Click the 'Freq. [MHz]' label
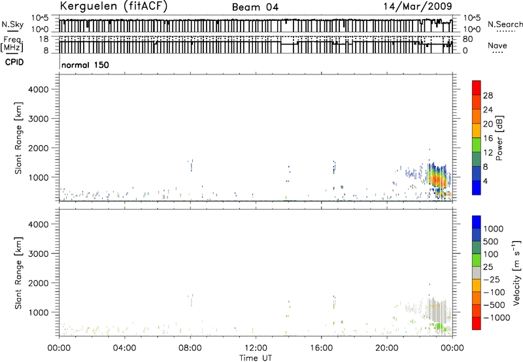Screen dimensions: 523x362 (x=12, y=44)
